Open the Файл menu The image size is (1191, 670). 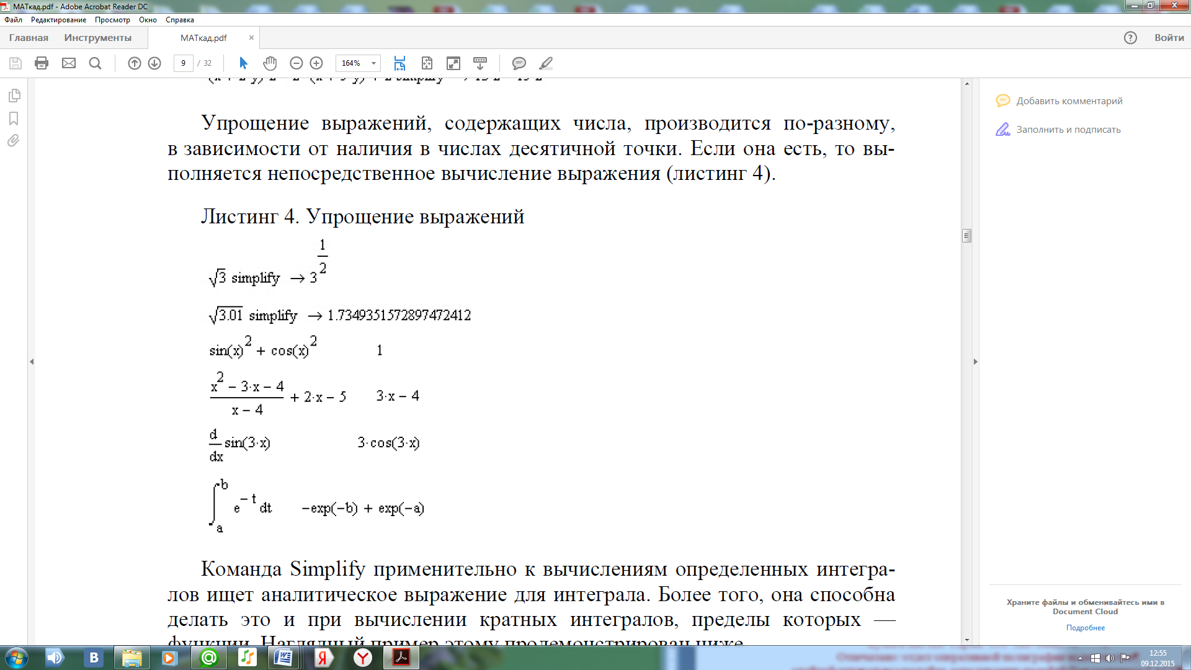[x=13, y=20]
